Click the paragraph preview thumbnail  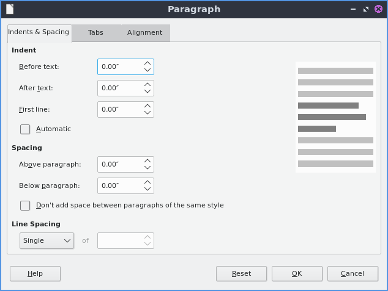click(335, 117)
